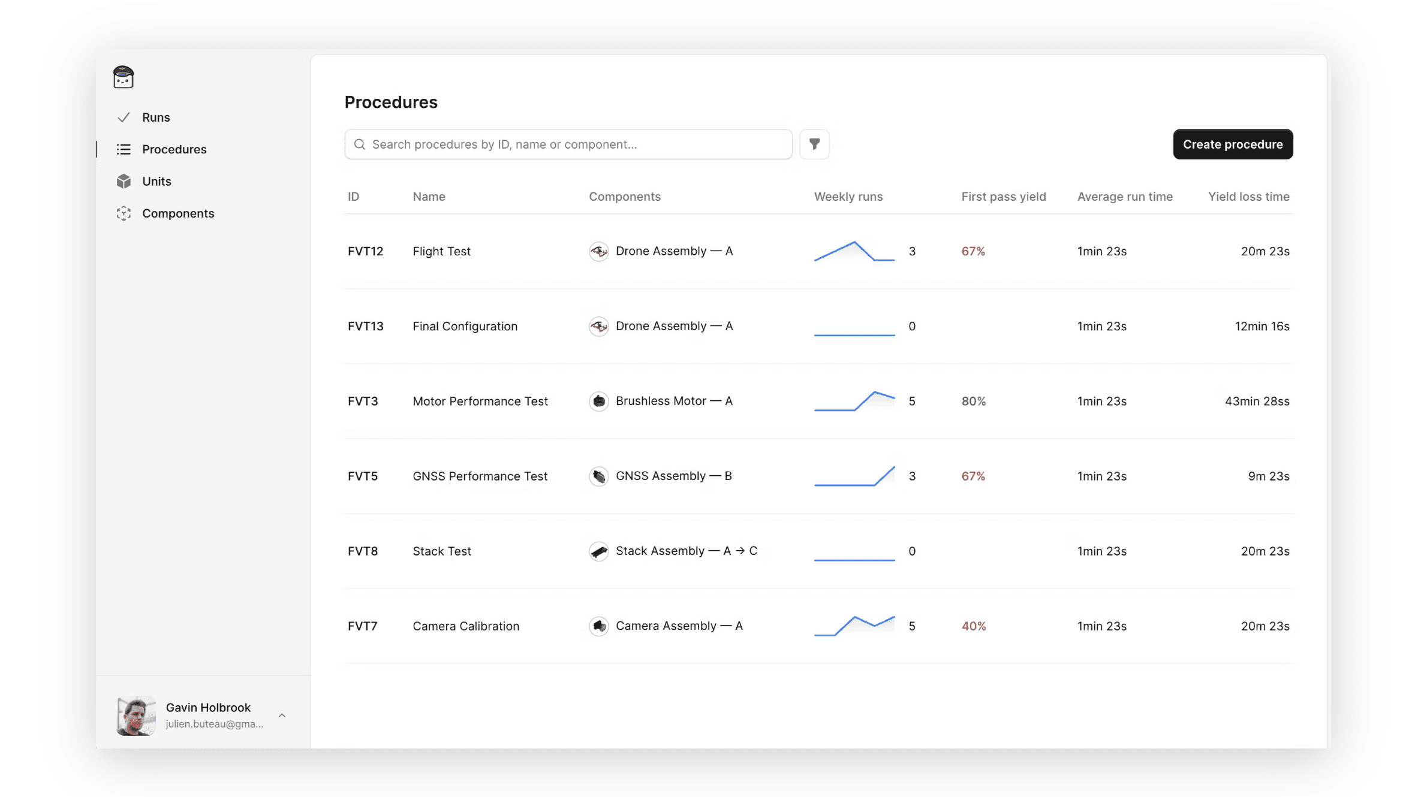Open the filter icon beside the search bar
This screenshot has width=1427, height=797.
(814, 144)
